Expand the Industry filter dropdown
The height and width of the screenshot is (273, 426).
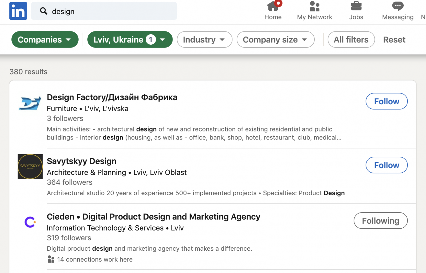(204, 40)
